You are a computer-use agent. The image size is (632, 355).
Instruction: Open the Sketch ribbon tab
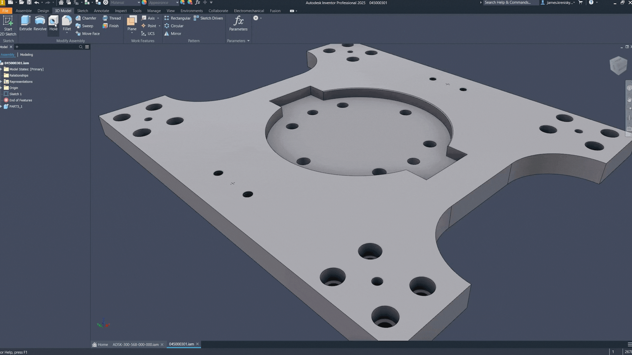(x=83, y=11)
